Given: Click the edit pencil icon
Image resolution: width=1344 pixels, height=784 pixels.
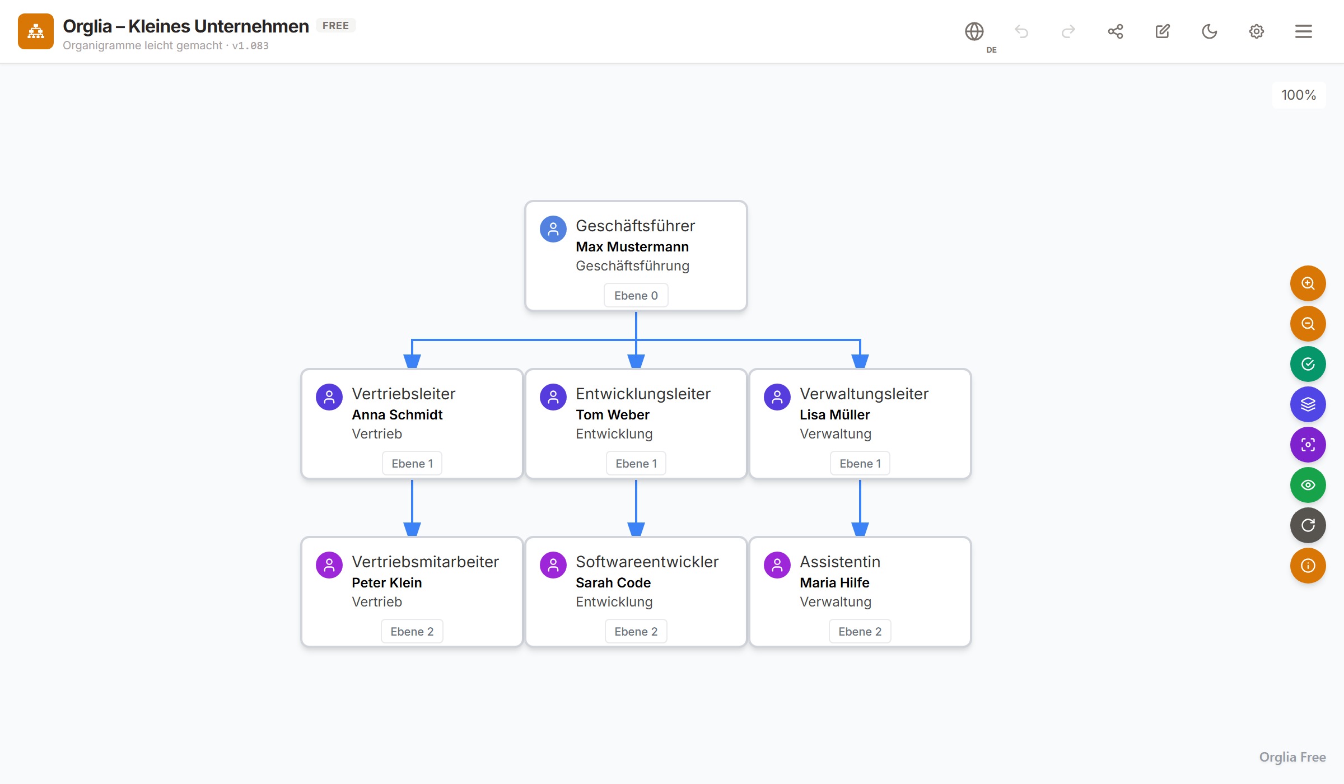Looking at the screenshot, I should (1163, 31).
